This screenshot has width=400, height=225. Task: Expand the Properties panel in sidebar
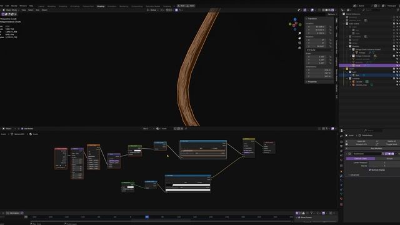(312, 82)
